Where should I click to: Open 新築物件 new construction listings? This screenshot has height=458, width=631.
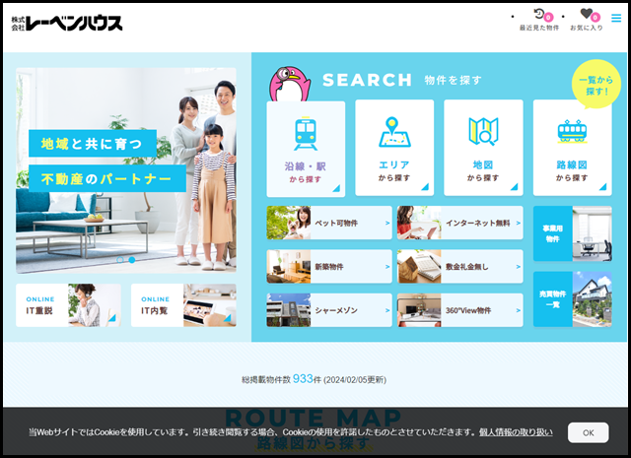pyautogui.click(x=329, y=267)
